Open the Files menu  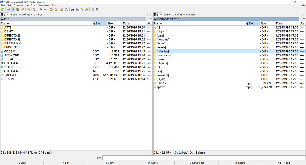click(x=3, y=5)
